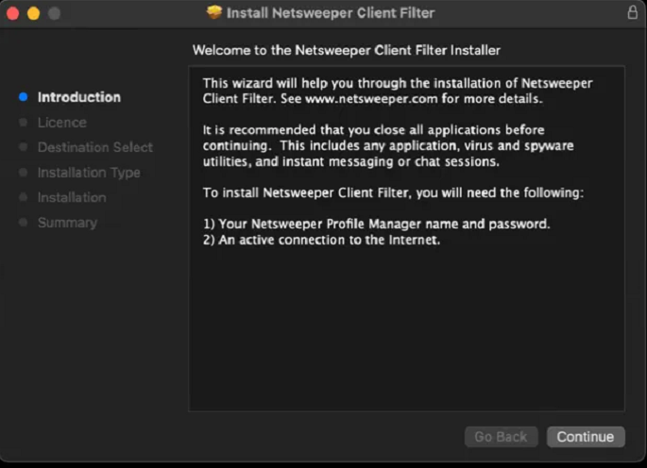647x468 pixels.
Task: Click the 'It is recommended that you close' paragraph
Action: coord(388,145)
